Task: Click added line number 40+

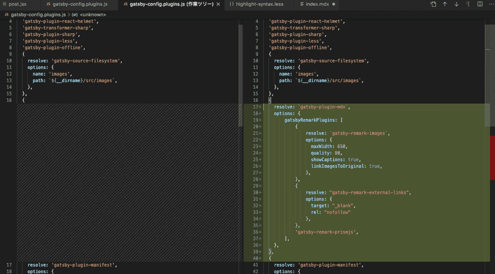Action: [x=256, y=259]
